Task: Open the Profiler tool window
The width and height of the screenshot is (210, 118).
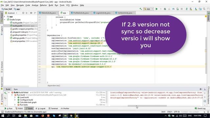Action: 65,108
